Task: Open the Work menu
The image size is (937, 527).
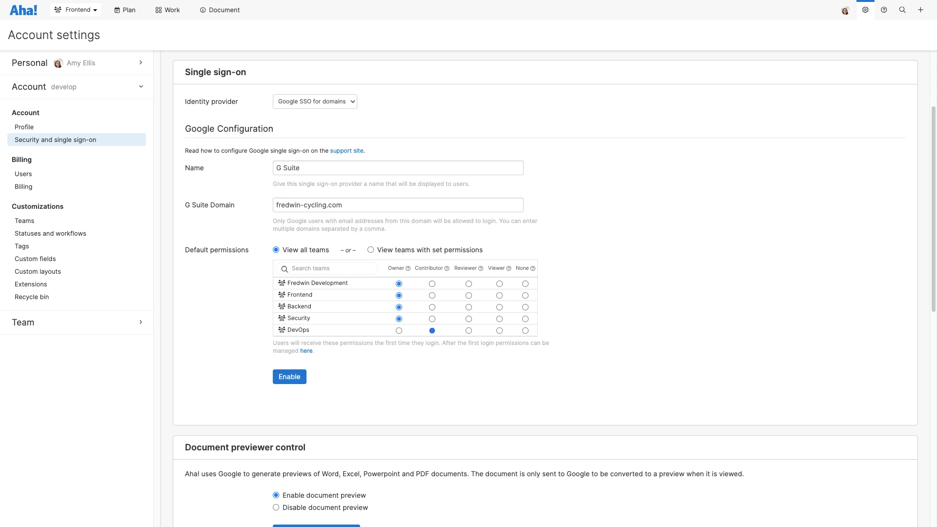Action: pyautogui.click(x=167, y=10)
